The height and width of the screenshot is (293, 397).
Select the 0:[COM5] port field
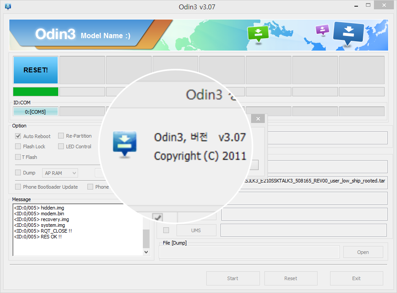point(35,112)
